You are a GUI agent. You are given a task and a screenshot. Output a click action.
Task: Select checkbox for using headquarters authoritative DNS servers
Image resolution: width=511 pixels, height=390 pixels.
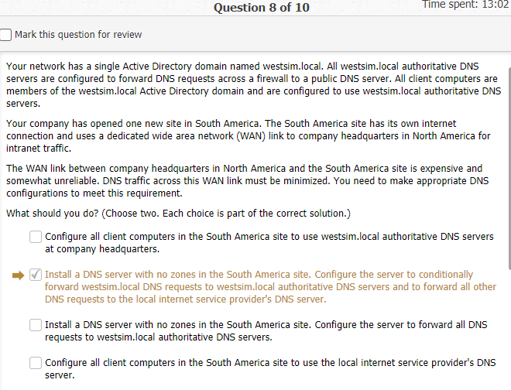(36, 237)
